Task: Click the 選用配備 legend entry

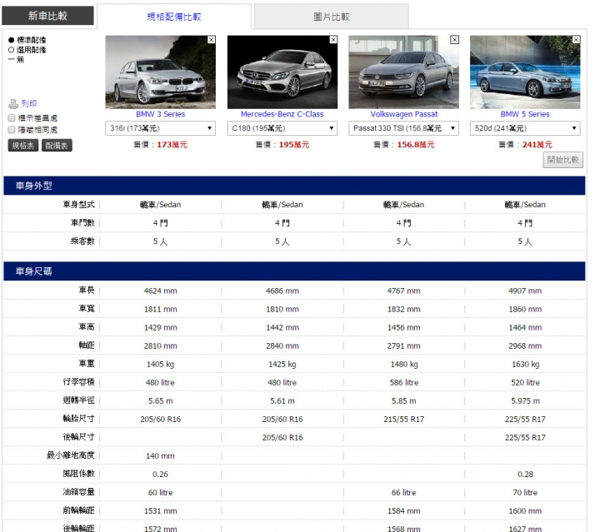Action: click(27, 50)
